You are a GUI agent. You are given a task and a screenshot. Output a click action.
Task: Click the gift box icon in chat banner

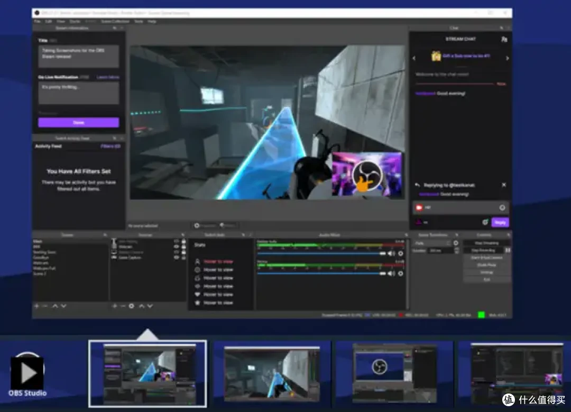tap(436, 56)
